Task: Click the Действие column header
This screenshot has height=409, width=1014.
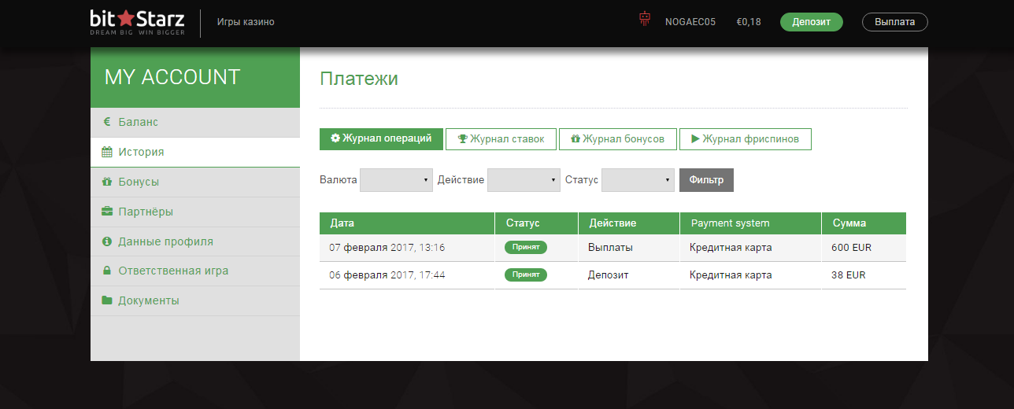Action: point(629,223)
